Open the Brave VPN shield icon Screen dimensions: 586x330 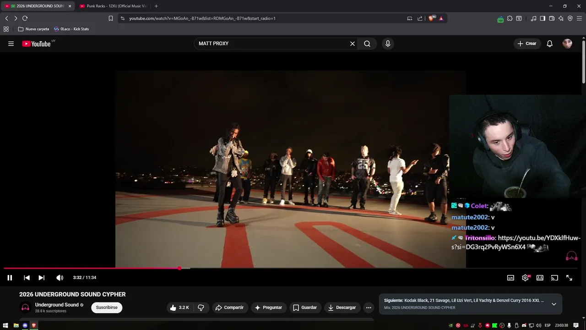(x=570, y=18)
